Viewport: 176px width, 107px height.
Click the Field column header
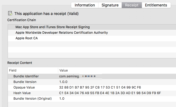[x=33, y=70]
